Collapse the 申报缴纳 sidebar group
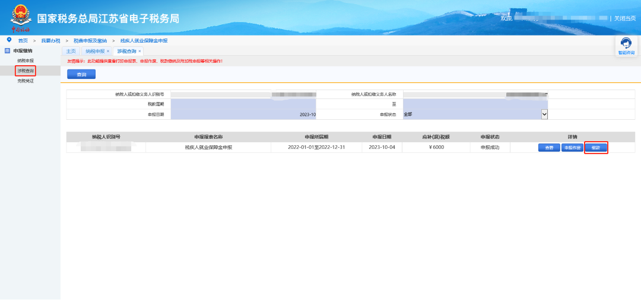 coord(23,51)
